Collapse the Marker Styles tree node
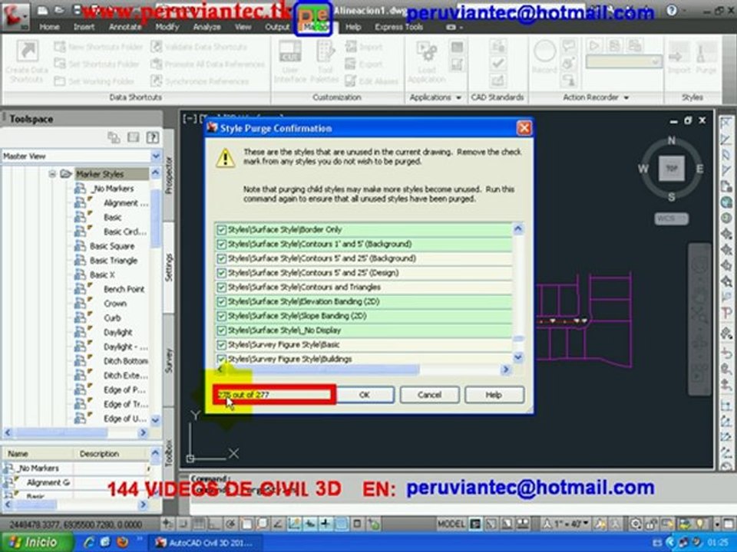737x552 pixels. [x=52, y=174]
